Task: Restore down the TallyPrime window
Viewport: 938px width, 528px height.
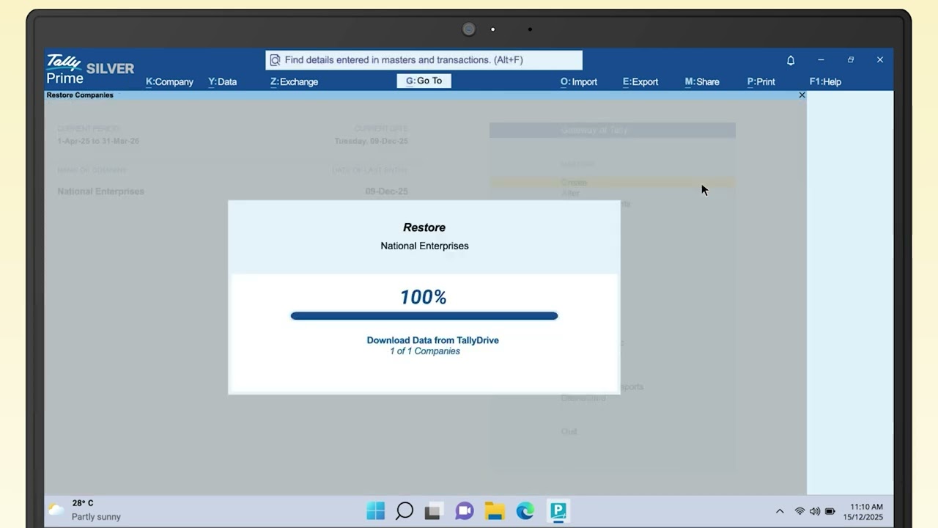Action: 851,60
